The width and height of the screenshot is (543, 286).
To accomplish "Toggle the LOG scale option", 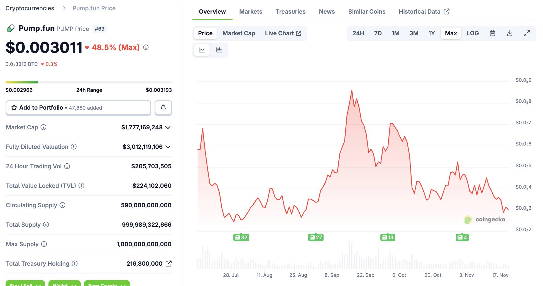I will click(473, 33).
